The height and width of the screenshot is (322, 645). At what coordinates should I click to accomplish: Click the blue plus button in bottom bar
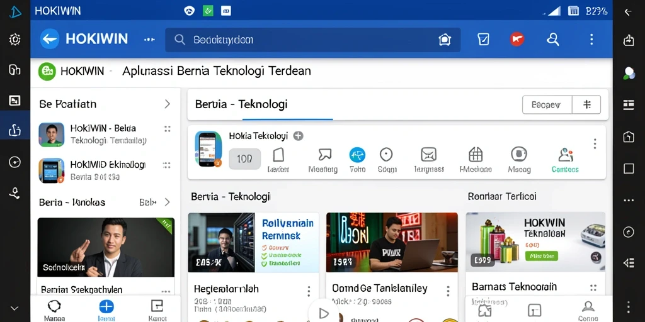click(106, 306)
